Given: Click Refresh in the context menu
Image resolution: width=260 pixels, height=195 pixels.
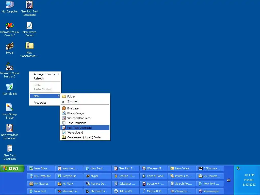Looking at the screenshot, I should 45,78.
